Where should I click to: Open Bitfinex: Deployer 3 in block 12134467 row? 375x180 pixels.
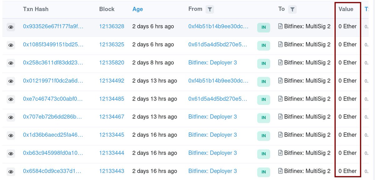212,117
